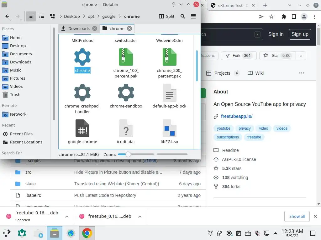Select chrome_crashpad_handler file
321x240 pixels.
click(82, 99)
